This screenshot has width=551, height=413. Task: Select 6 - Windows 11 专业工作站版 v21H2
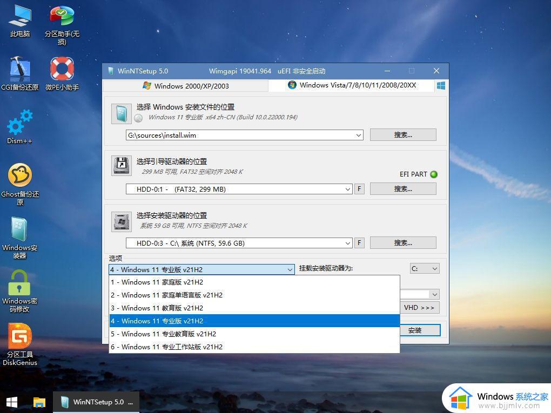click(x=254, y=347)
